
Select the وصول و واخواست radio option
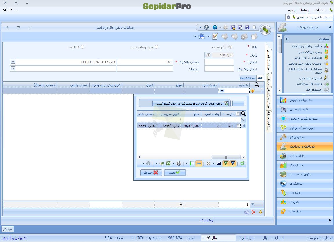156,47
